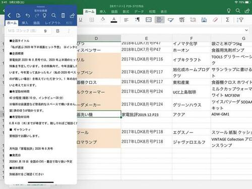Select the UCC上島珈琲 cell

point(192,92)
